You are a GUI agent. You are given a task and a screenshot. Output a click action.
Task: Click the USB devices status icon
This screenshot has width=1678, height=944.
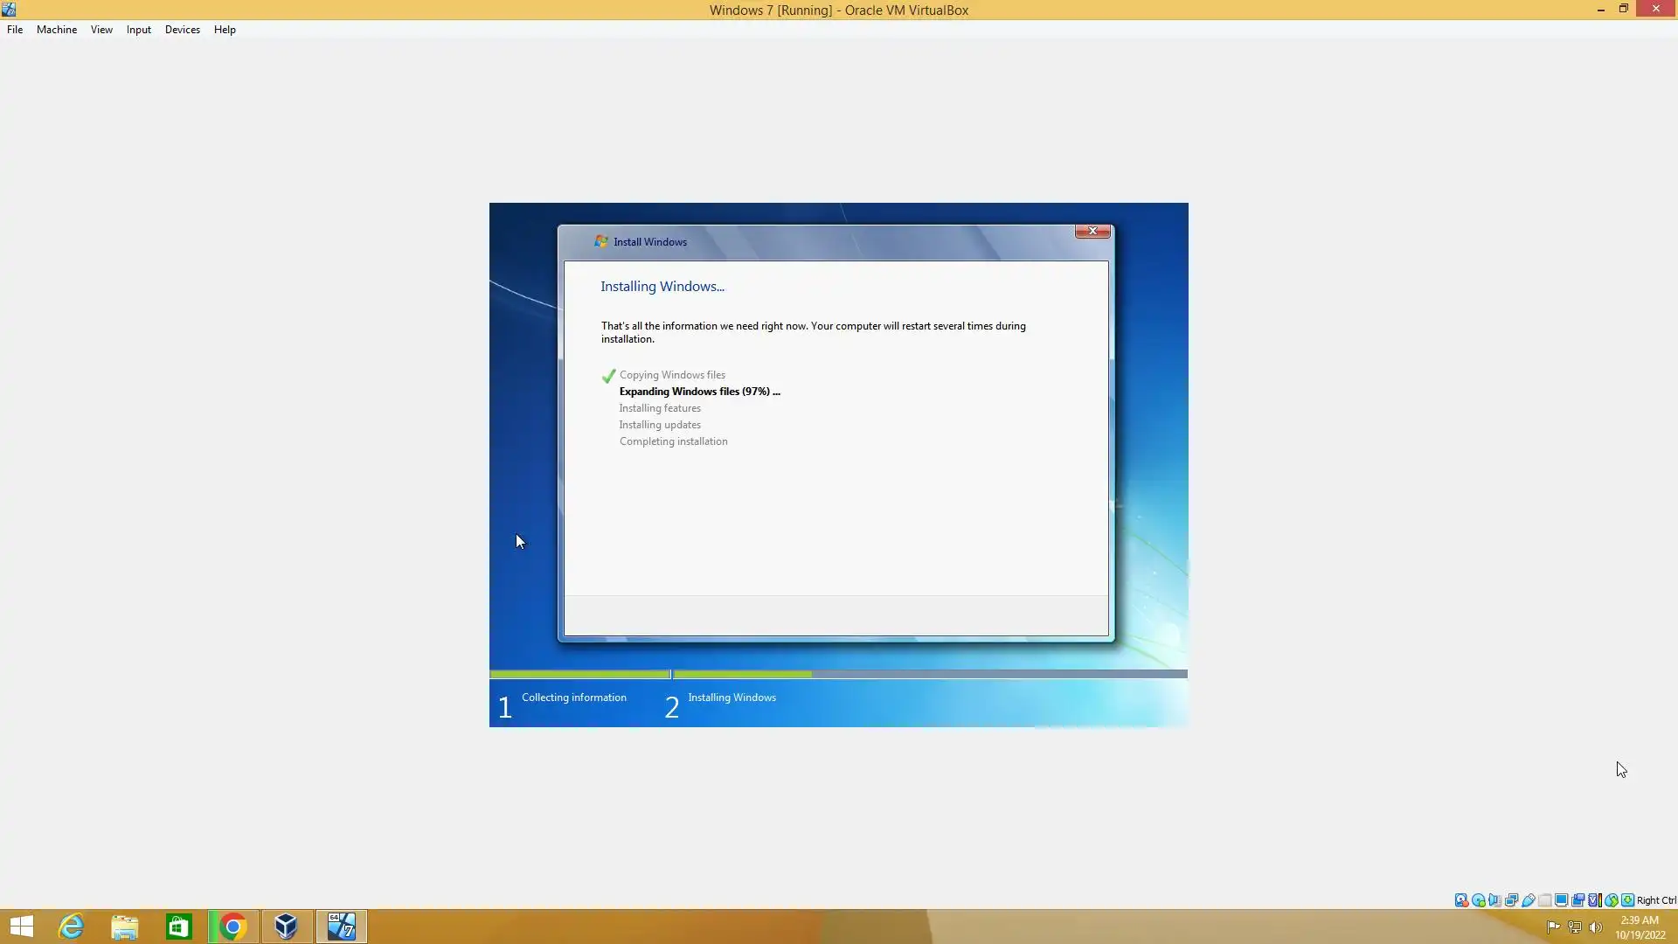pyautogui.click(x=1528, y=900)
